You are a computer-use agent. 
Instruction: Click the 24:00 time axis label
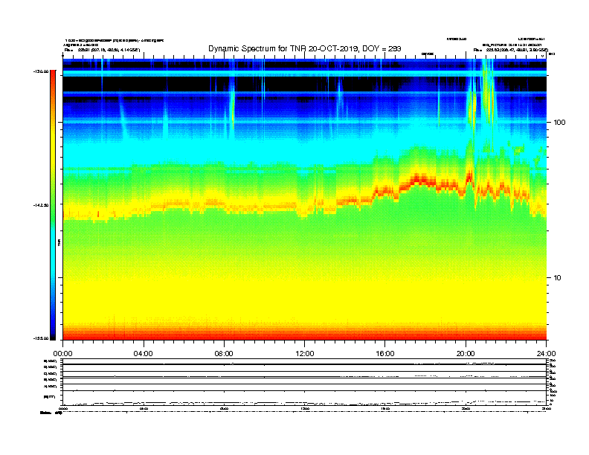(546, 354)
